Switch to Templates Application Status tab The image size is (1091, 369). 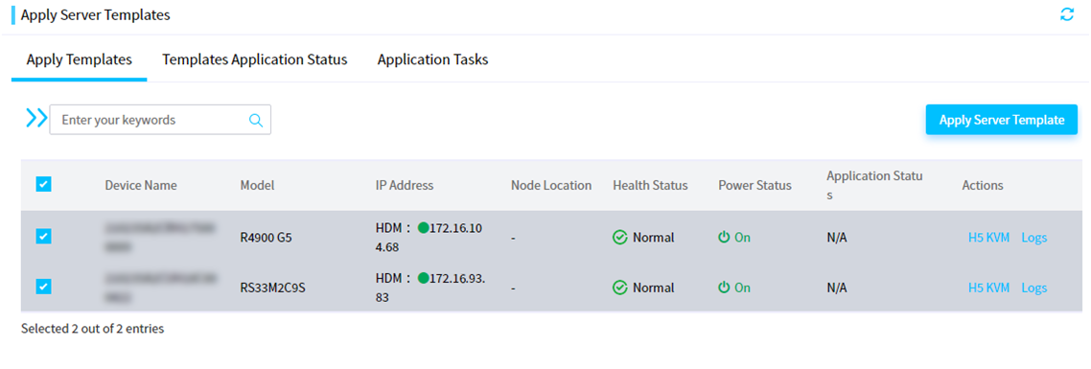pyautogui.click(x=255, y=59)
